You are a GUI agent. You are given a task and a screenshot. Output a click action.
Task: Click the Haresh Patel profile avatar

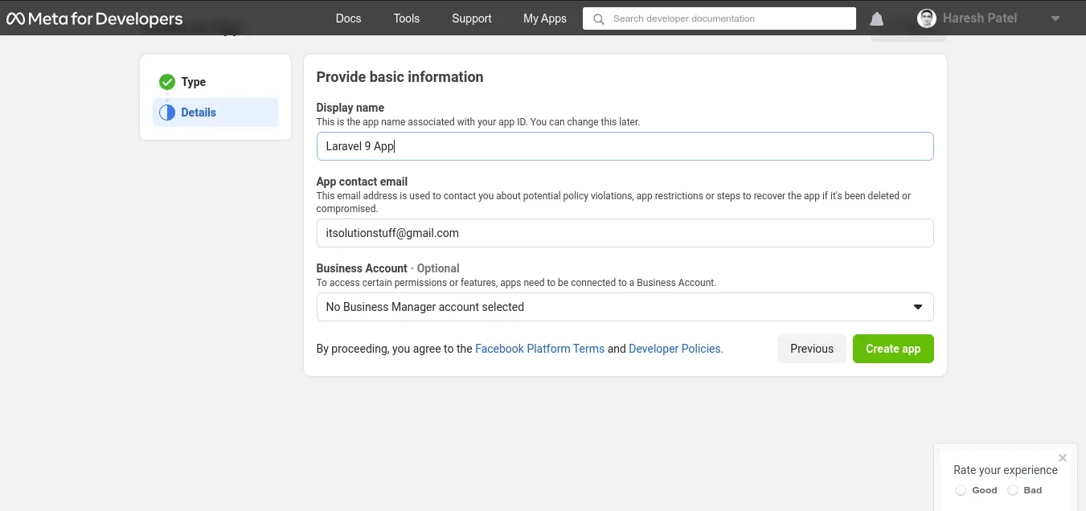(927, 18)
